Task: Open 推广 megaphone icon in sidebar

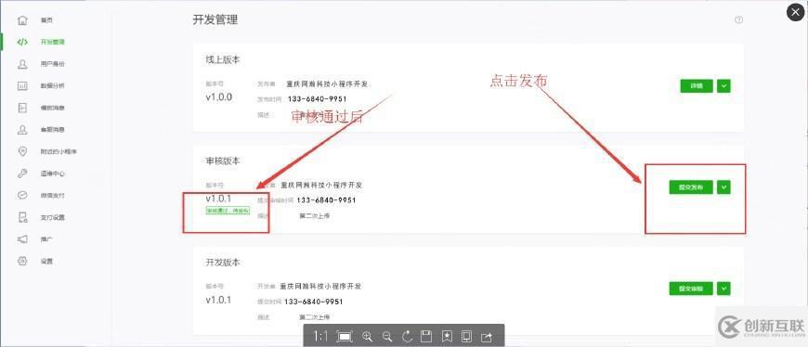Action: (22, 239)
